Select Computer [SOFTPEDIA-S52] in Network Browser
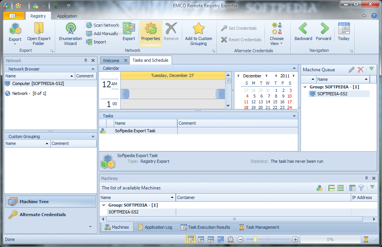Viewport: 382px width, 247px height. [x=51, y=83]
